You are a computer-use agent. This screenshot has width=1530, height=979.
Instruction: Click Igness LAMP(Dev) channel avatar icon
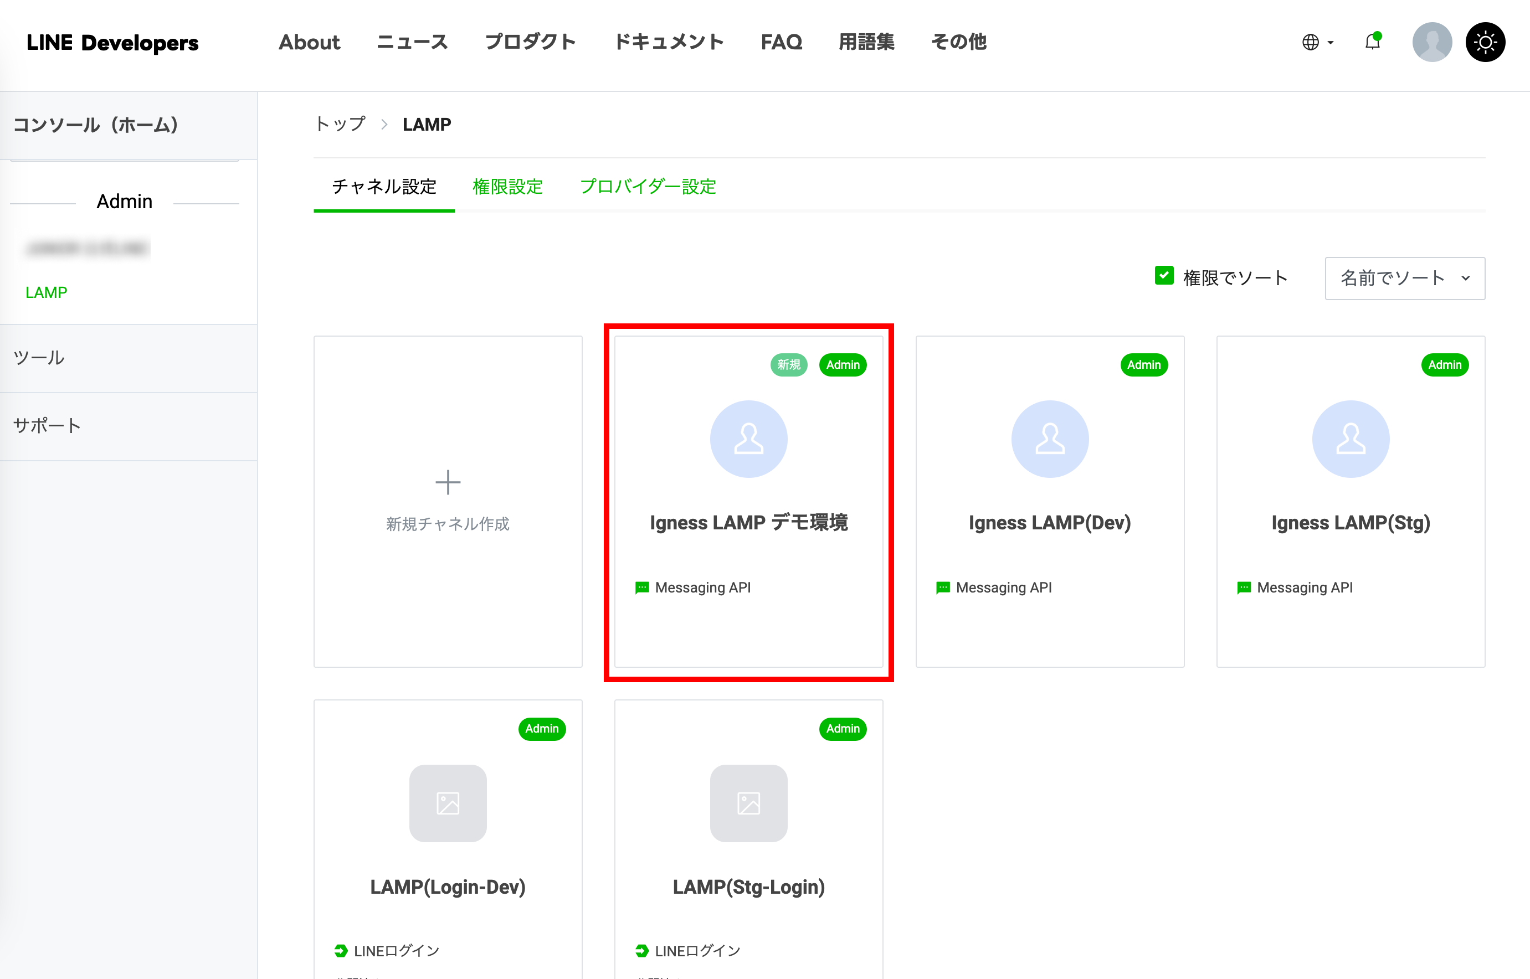click(x=1049, y=439)
